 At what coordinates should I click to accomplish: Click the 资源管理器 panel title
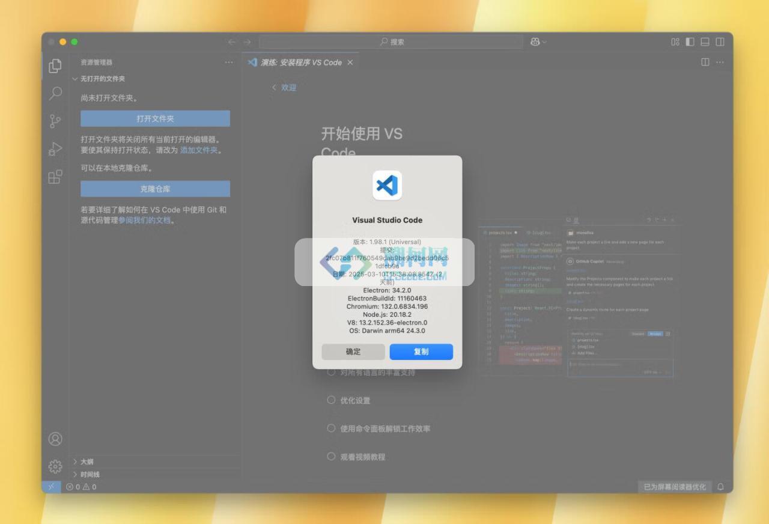point(97,62)
